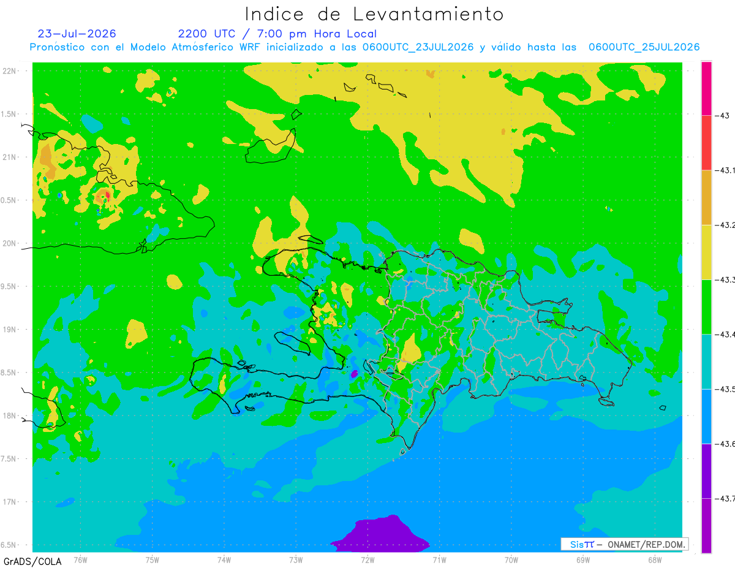735x568 pixels.
Task: Click "2200 UTC / 7:00 pm Hora Local"
Action: [277, 34]
